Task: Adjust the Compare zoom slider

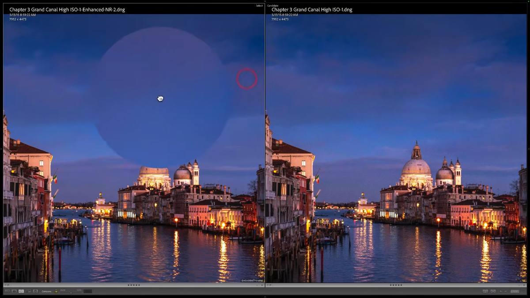Action: (x=71, y=292)
